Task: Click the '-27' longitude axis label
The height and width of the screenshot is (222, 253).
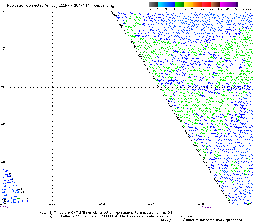Action: [52, 204]
